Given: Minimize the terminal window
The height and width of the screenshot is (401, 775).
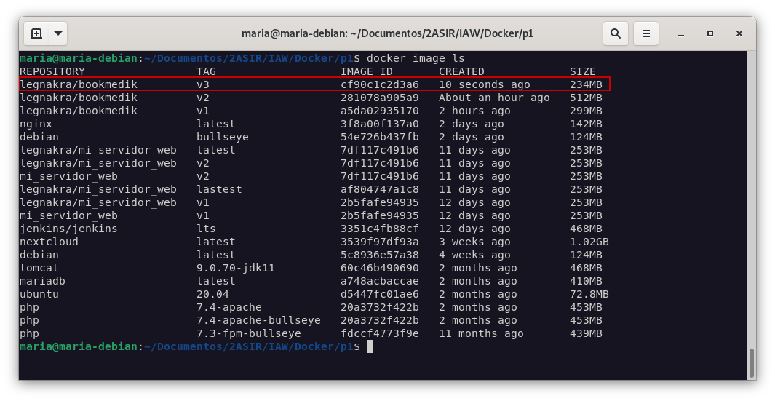Looking at the screenshot, I should point(681,33).
